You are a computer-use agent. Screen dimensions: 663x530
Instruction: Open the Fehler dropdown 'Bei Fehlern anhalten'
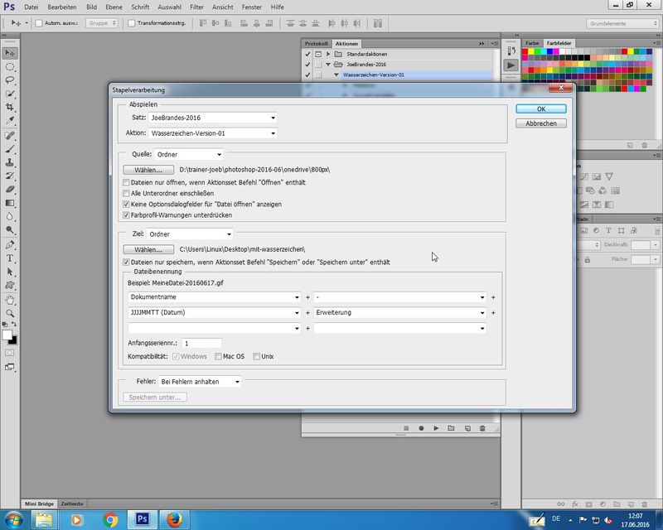pyautogui.click(x=199, y=382)
